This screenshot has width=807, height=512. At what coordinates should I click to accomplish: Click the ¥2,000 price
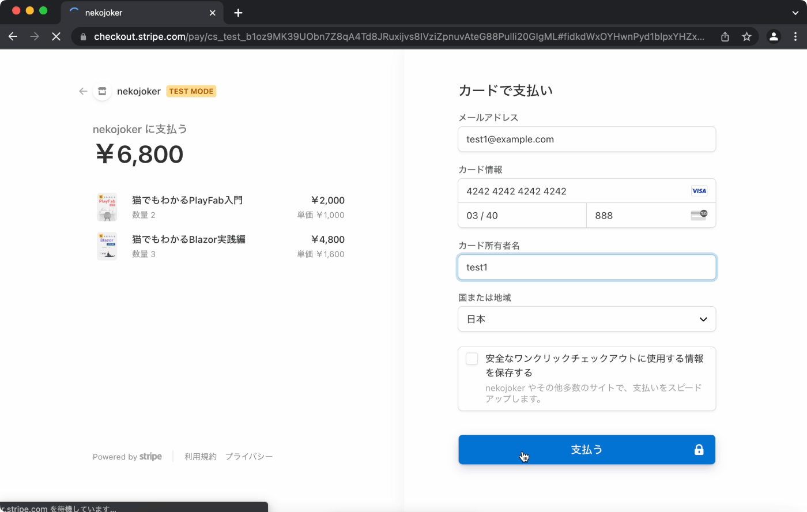(x=327, y=200)
